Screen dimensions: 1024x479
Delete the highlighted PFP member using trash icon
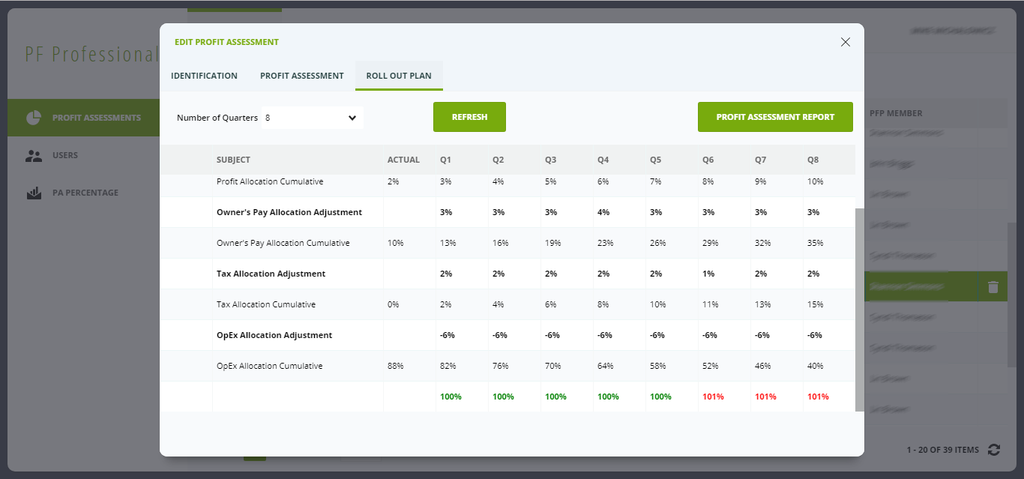click(x=993, y=286)
